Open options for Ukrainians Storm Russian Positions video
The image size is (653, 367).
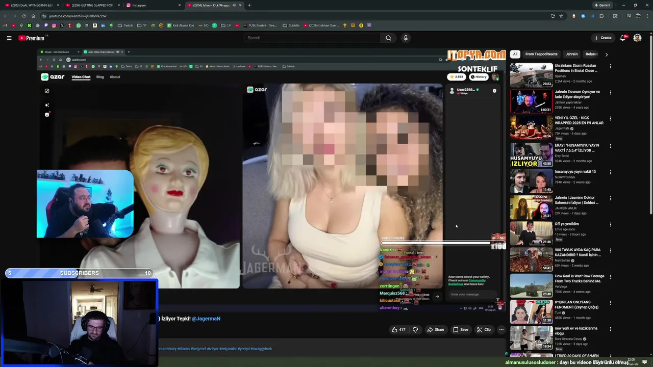tap(610, 66)
